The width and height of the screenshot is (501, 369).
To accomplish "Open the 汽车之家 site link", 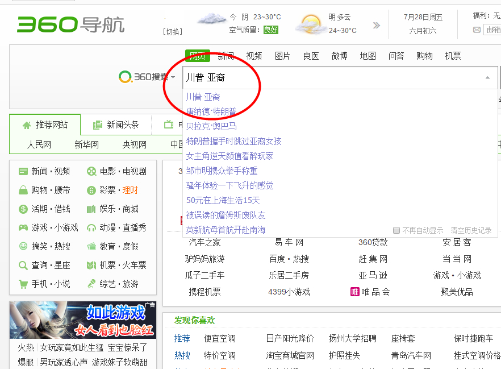I will (x=205, y=243).
